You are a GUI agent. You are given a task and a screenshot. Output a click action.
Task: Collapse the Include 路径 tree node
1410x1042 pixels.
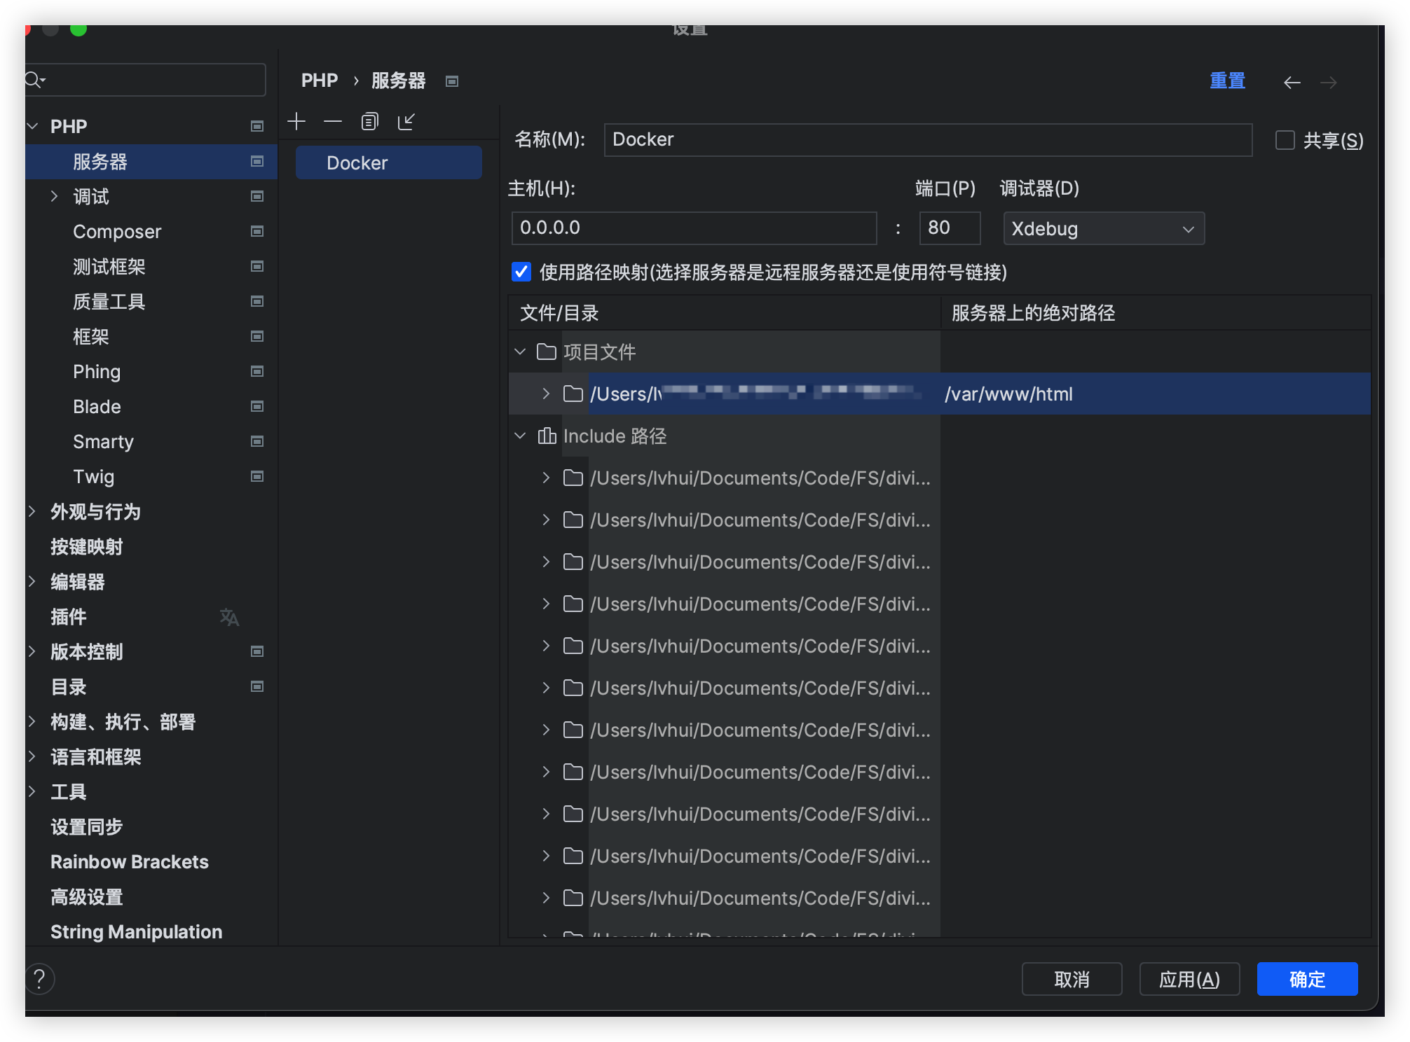[x=520, y=436]
